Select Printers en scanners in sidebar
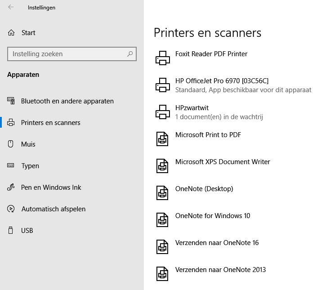 tap(50, 123)
